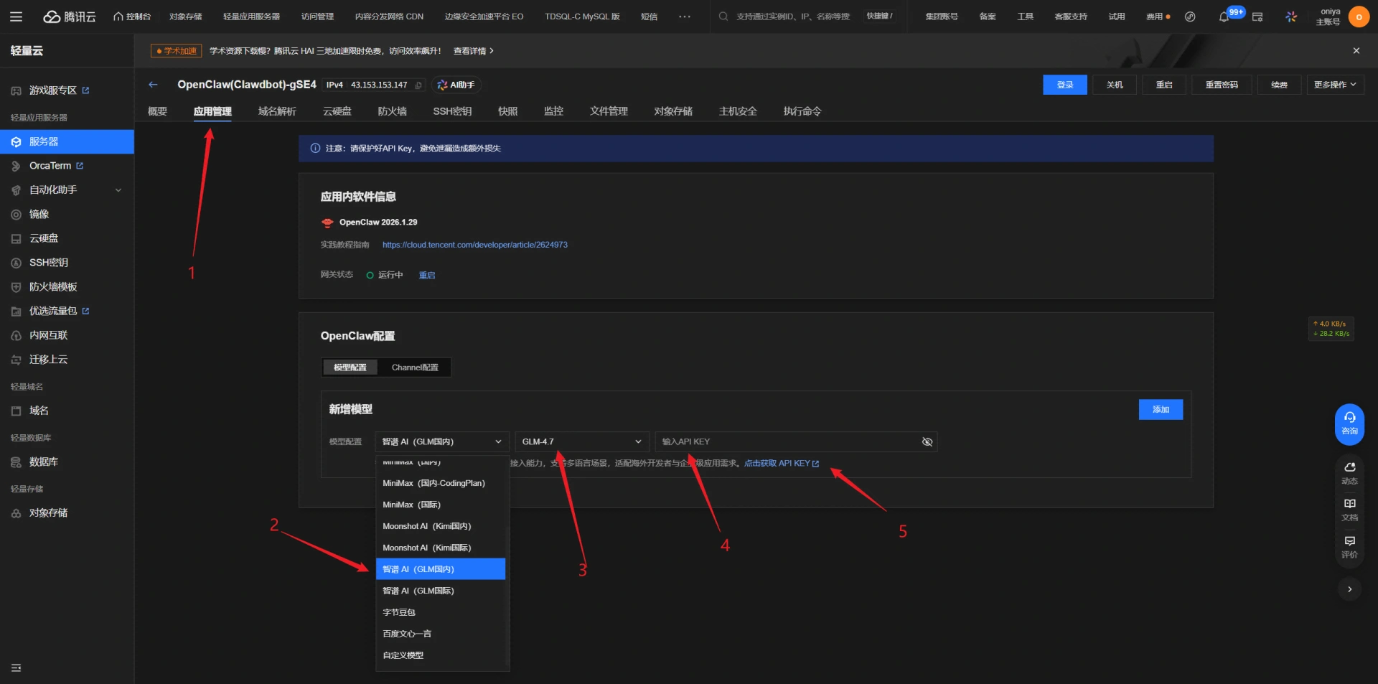Viewport: 1378px width, 684px height.
Task: Choose 字节豆包 from the provider list
Action: coord(399,612)
